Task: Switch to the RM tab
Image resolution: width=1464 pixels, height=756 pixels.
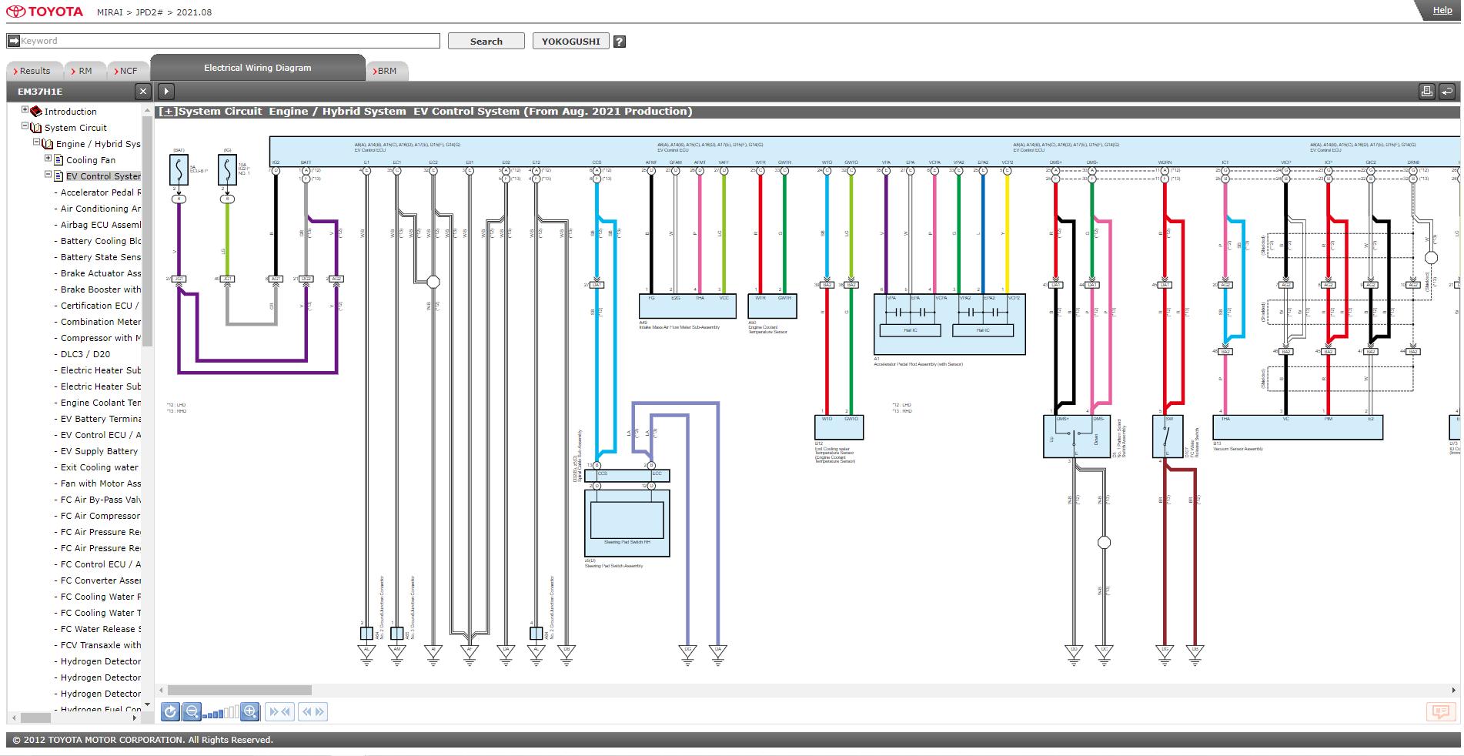Action: [83, 71]
